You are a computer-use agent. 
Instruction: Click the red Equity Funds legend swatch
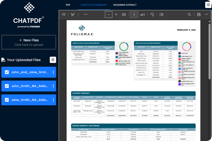click(117, 61)
